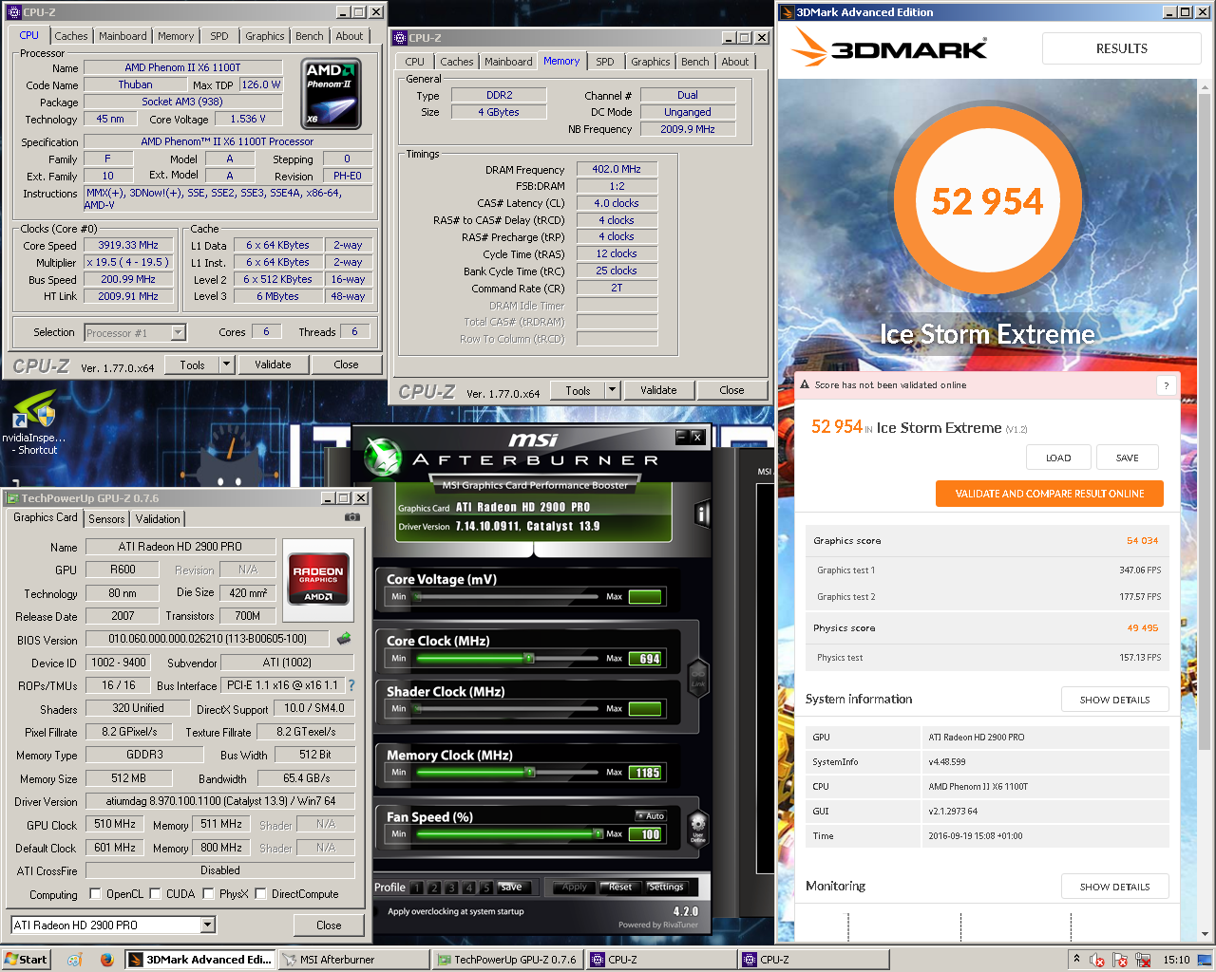Viewport: 1216px width, 972px height.
Task: Click the warning triangle in 3DMark validation bar
Action: coord(805,384)
